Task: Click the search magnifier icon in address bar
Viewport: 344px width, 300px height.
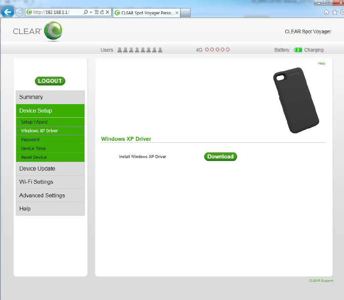Action: tap(86, 12)
